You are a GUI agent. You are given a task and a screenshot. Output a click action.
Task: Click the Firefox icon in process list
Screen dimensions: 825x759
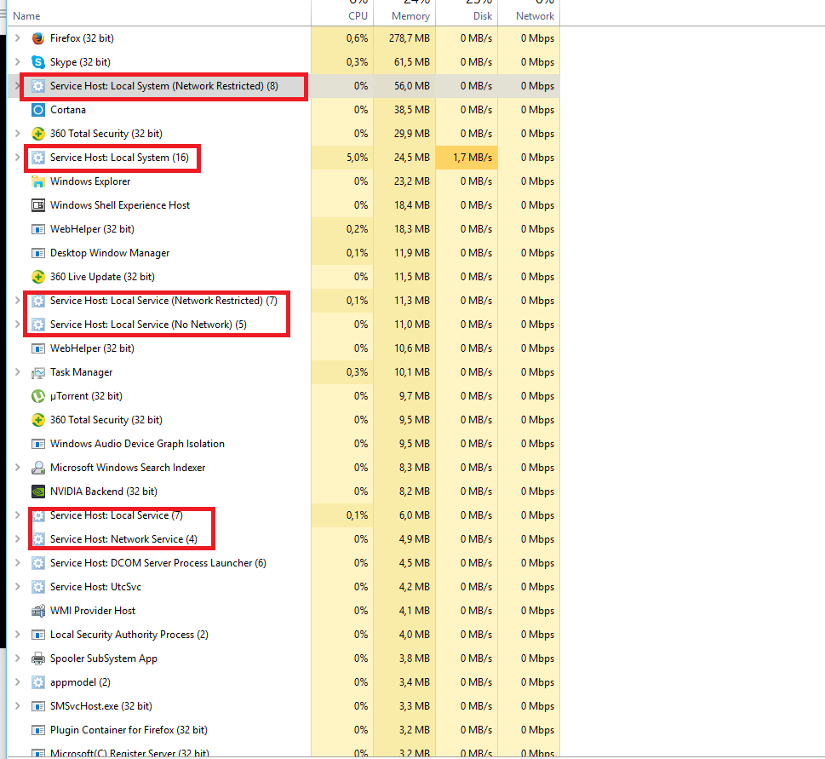[37, 38]
